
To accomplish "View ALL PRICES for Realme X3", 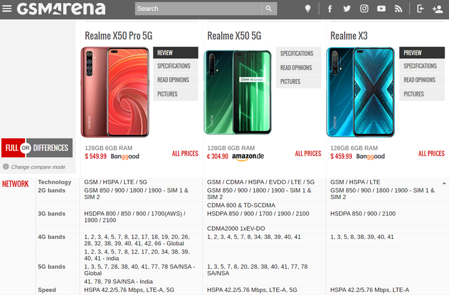I will coord(432,154).
